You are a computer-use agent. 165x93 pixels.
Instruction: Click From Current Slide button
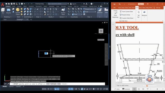(126, 12)
